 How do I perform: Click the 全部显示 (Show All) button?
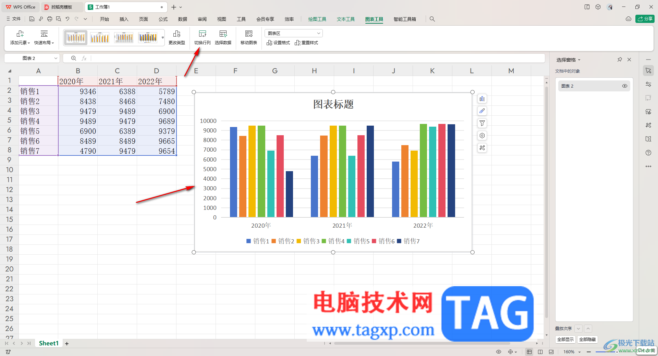pyautogui.click(x=565, y=340)
